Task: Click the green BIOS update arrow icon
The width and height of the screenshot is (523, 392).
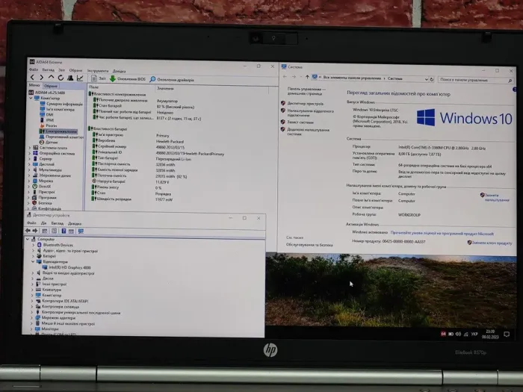Action: pos(113,78)
